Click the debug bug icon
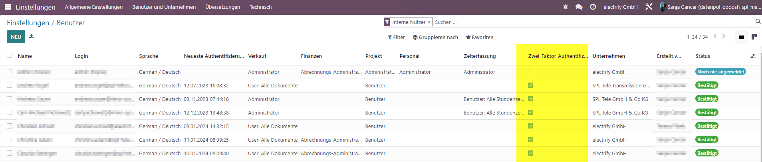Screen dimensions: 762x162 click(566, 7)
